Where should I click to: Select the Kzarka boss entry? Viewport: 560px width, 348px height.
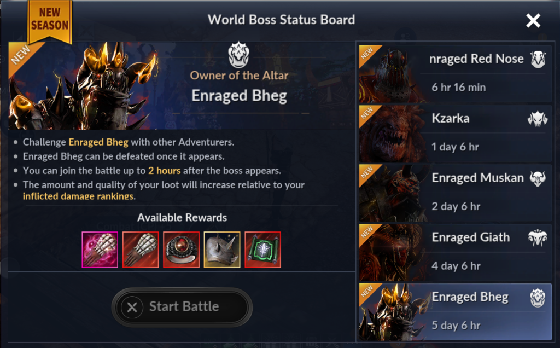[x=456, y=134]
